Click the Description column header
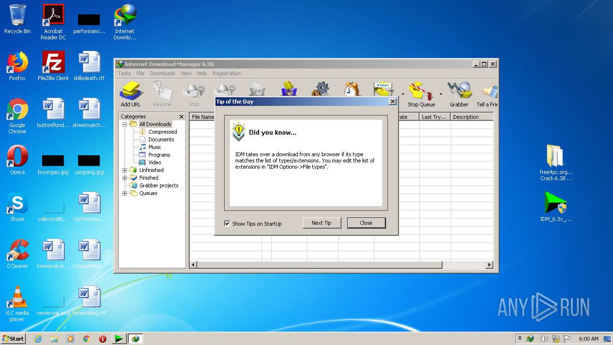Image resolution: width=613 pixels, height=345 pixels. 472,117
